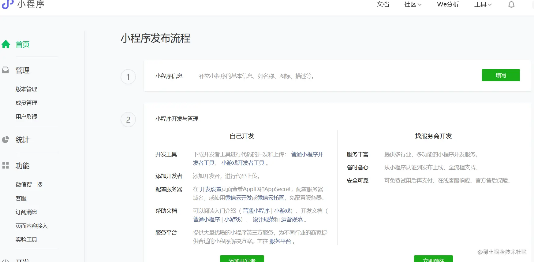Click the 统计 pie chart icon
The image size is (534, 262).
click(x=6, y=140)
